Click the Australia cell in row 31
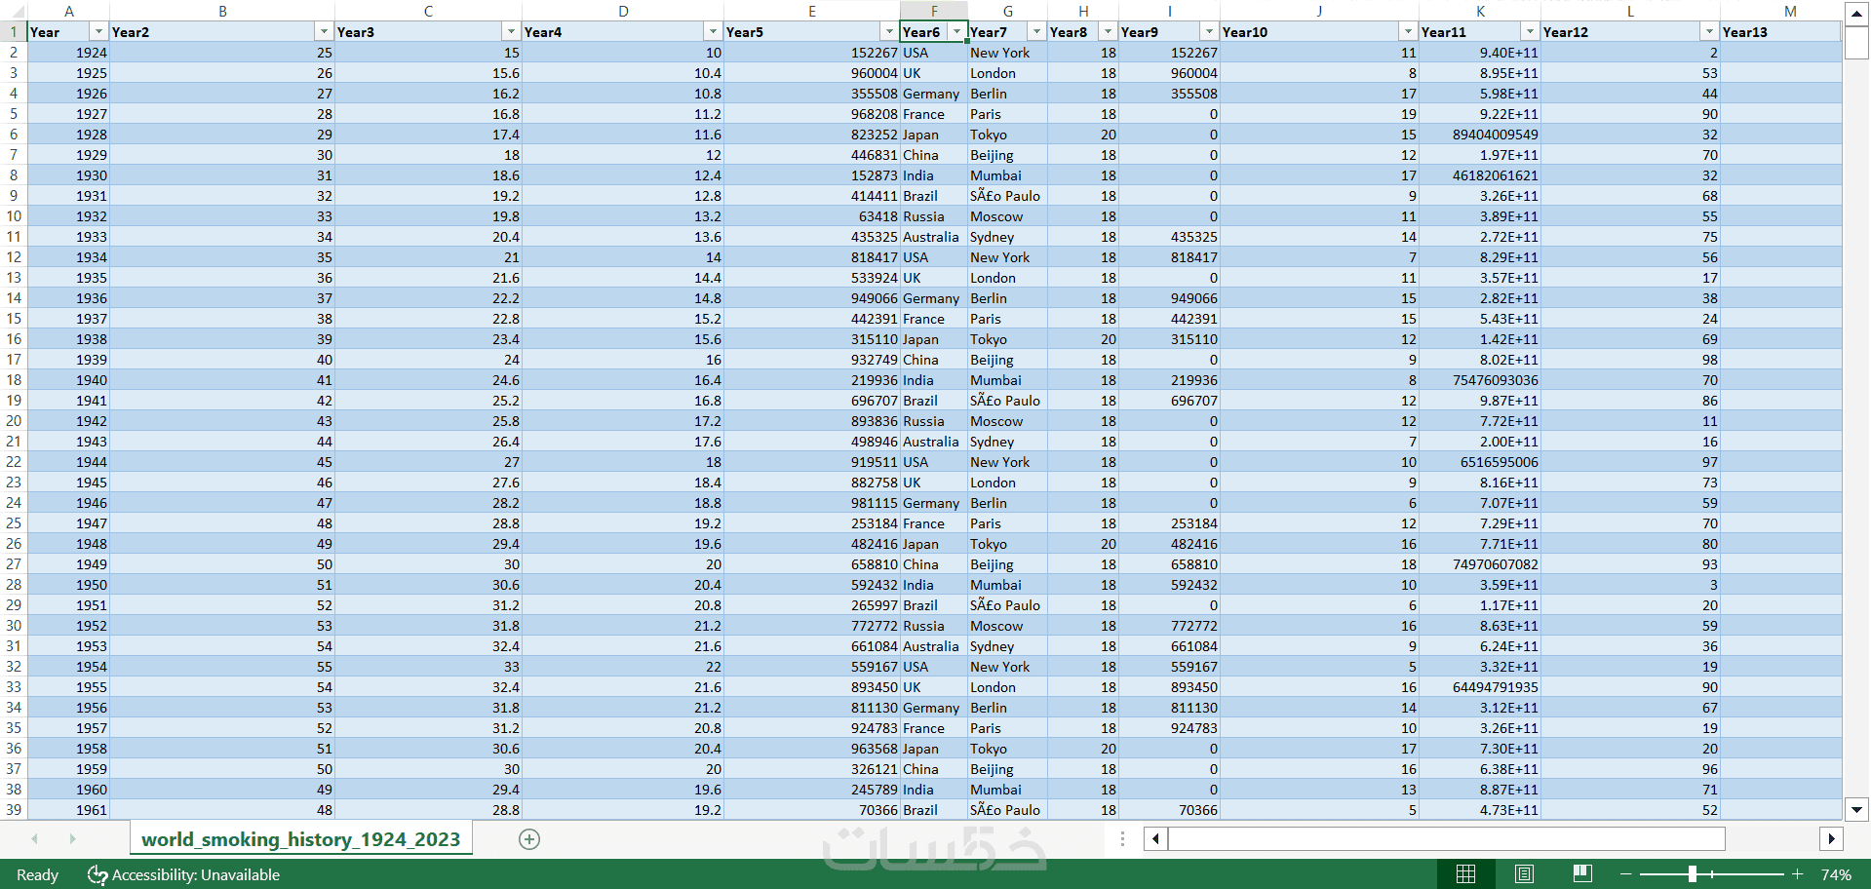Screen dimensions: 1871x889 (933, 646)
